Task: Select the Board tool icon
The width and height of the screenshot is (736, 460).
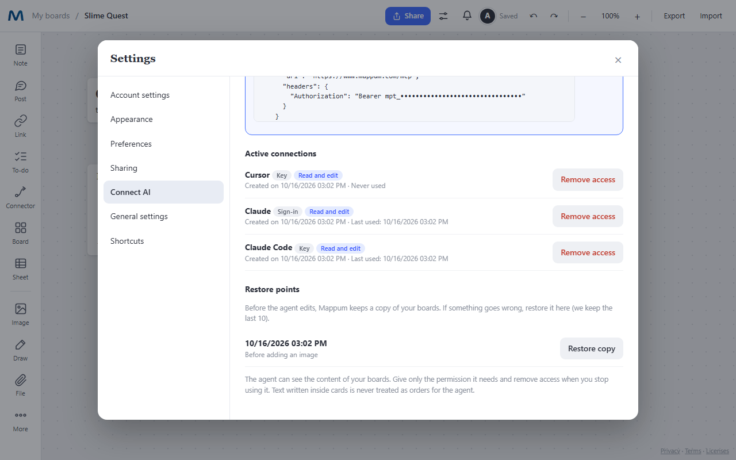Action: click(x=21, y=228)
